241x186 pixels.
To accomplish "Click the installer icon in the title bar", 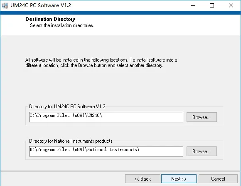I will click(5, 5).
